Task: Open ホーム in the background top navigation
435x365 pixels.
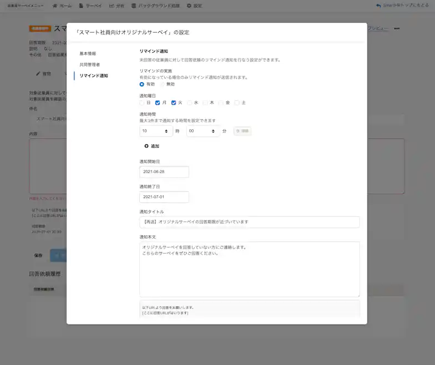Action: (62, 6)
